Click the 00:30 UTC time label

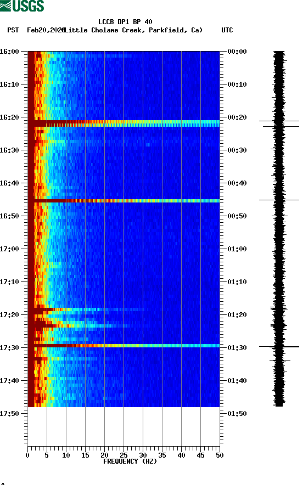[x=237, y=150]
